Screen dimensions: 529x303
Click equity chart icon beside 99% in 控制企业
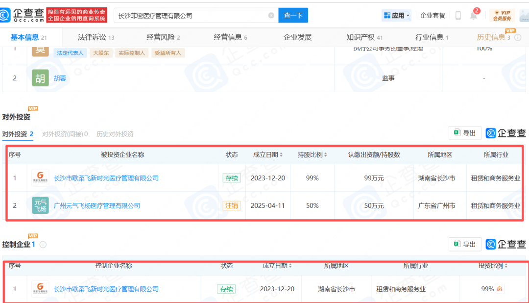(500, 289)
